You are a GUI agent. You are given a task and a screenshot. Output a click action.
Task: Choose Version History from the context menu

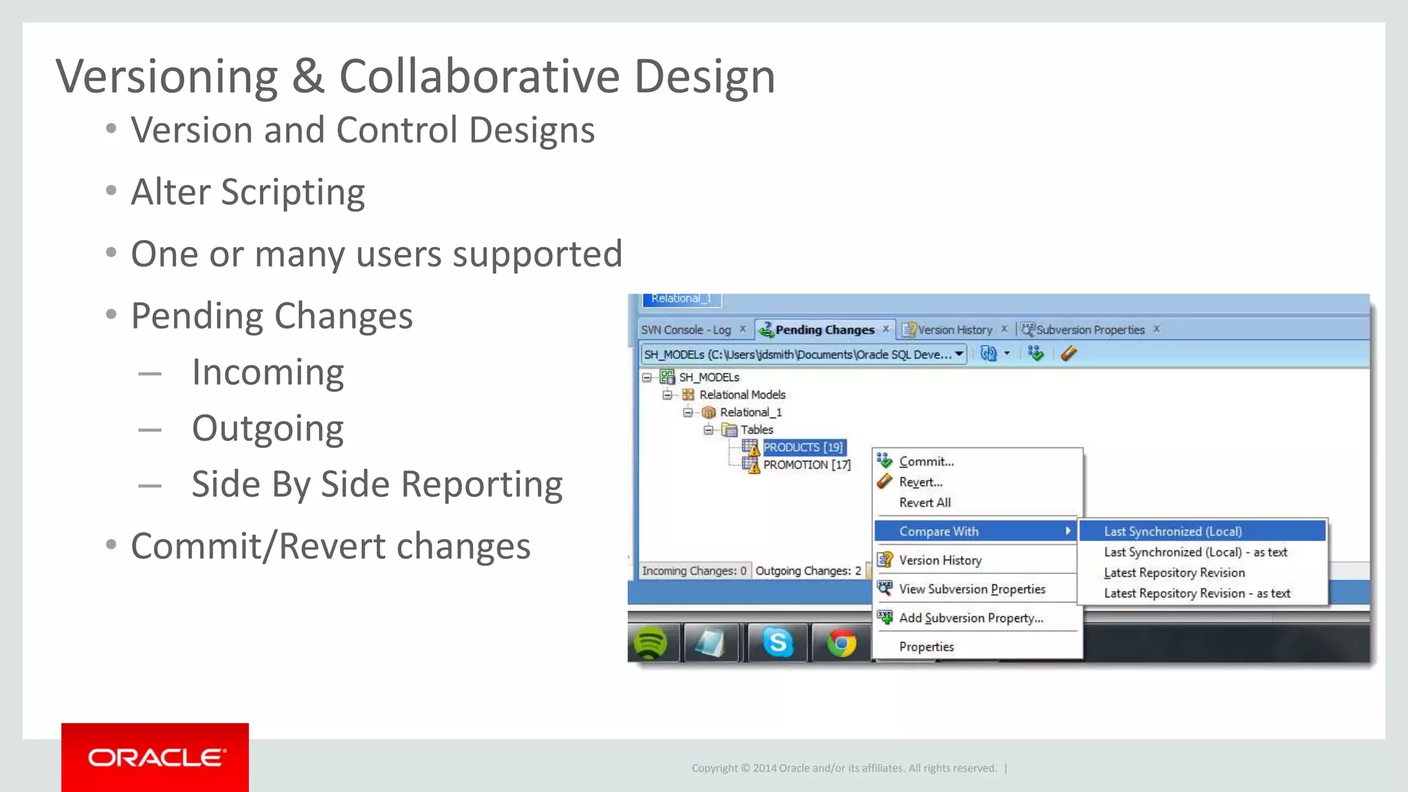pos(977,560)
